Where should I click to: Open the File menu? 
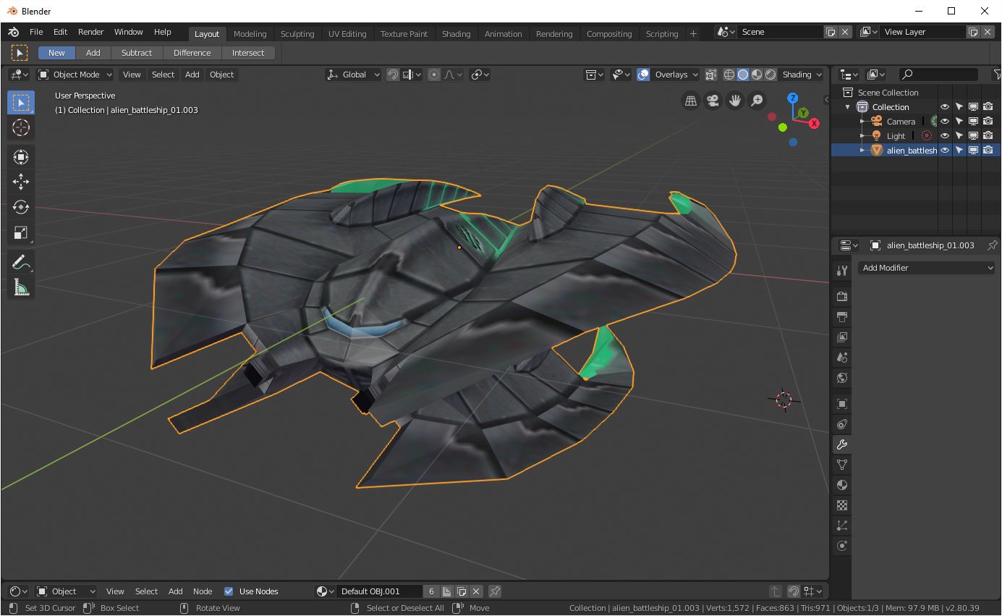point(36,32)
